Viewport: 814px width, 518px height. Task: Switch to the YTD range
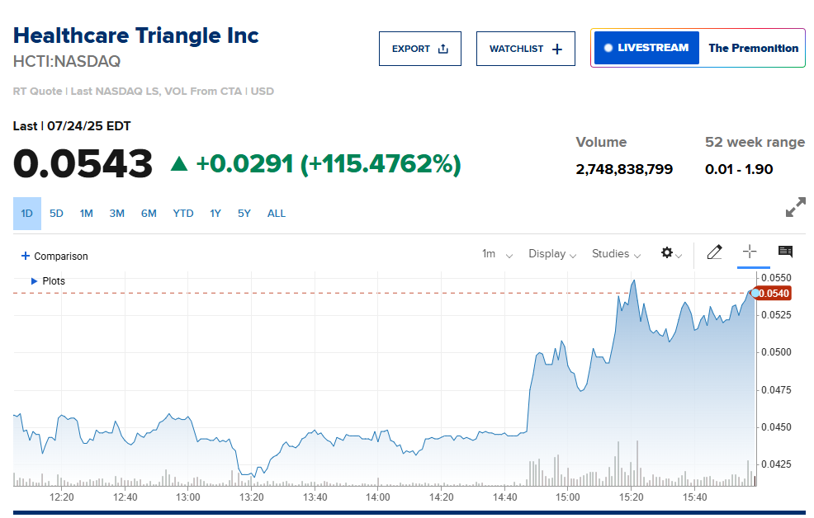pos(183,214)
